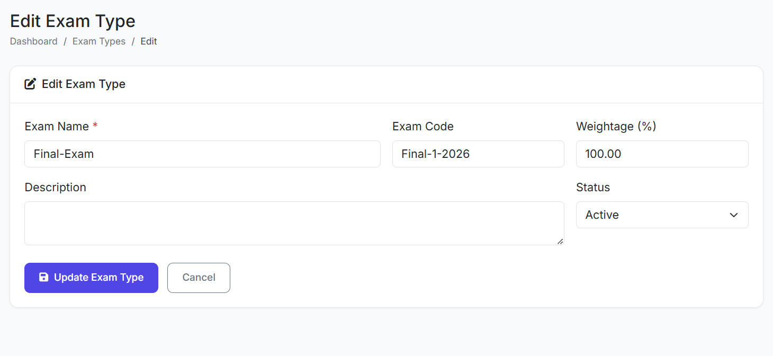Click the Edit breadcrumb item
This screenshot has height=356, width=773.
pos(149,41)
